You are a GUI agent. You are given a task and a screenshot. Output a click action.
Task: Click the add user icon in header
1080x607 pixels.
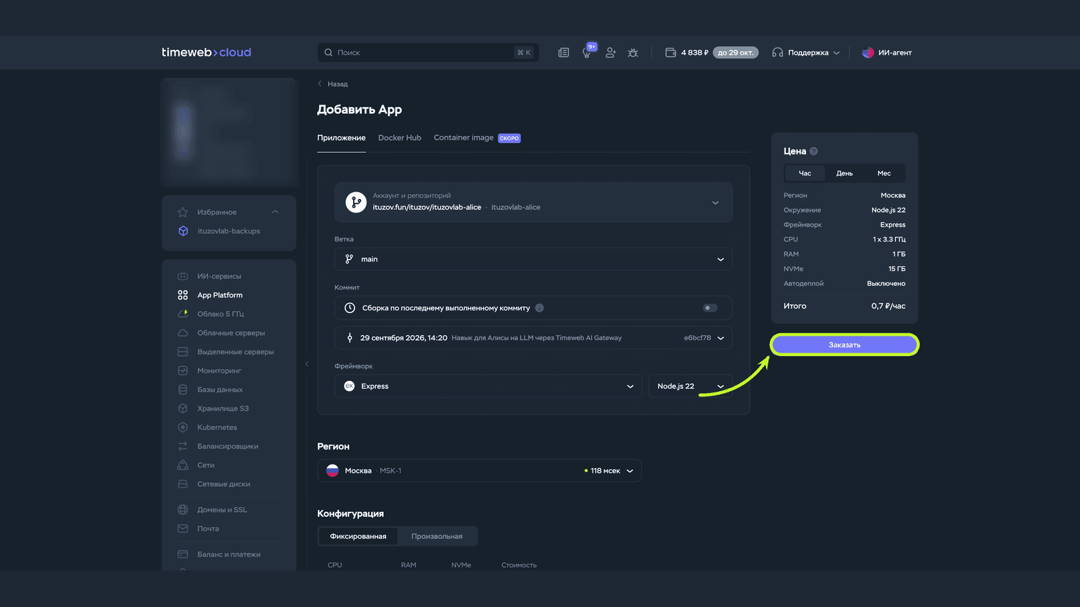611,53
